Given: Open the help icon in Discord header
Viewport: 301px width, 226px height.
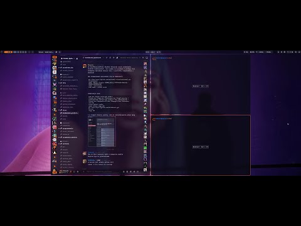Looking at the screenshot, I should [x=147, y=58].
